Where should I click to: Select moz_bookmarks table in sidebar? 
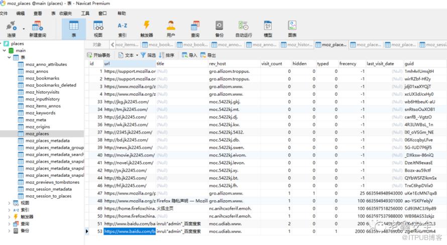(x=42, y=78)
